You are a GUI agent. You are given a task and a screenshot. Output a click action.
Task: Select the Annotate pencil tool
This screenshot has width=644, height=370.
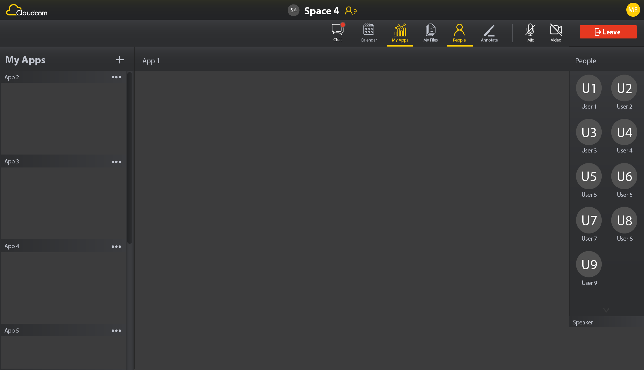coord(489,33)
